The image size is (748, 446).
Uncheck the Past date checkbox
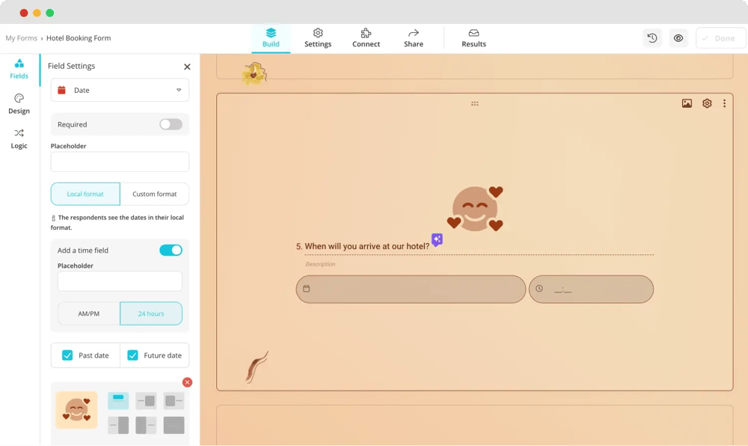tap(67, 355)
